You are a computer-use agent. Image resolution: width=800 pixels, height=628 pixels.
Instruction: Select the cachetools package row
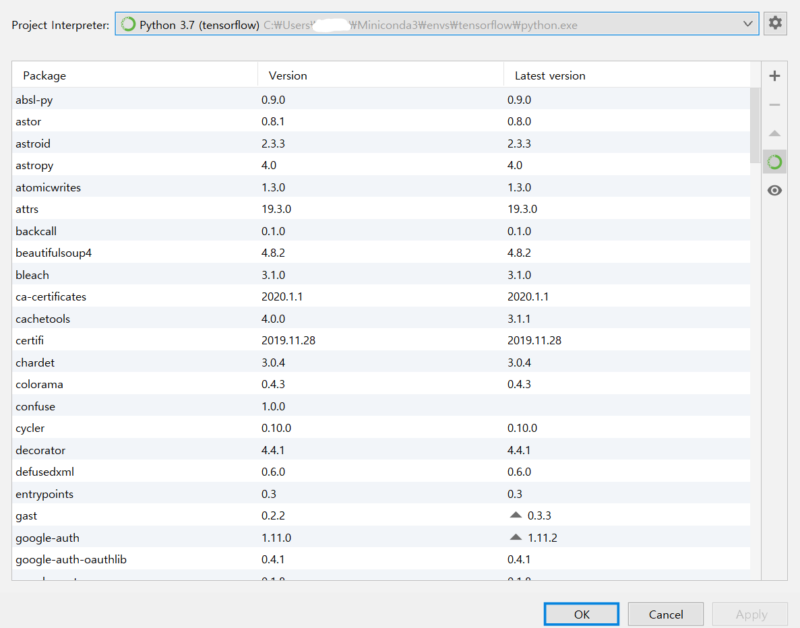(x=381, y=318)
